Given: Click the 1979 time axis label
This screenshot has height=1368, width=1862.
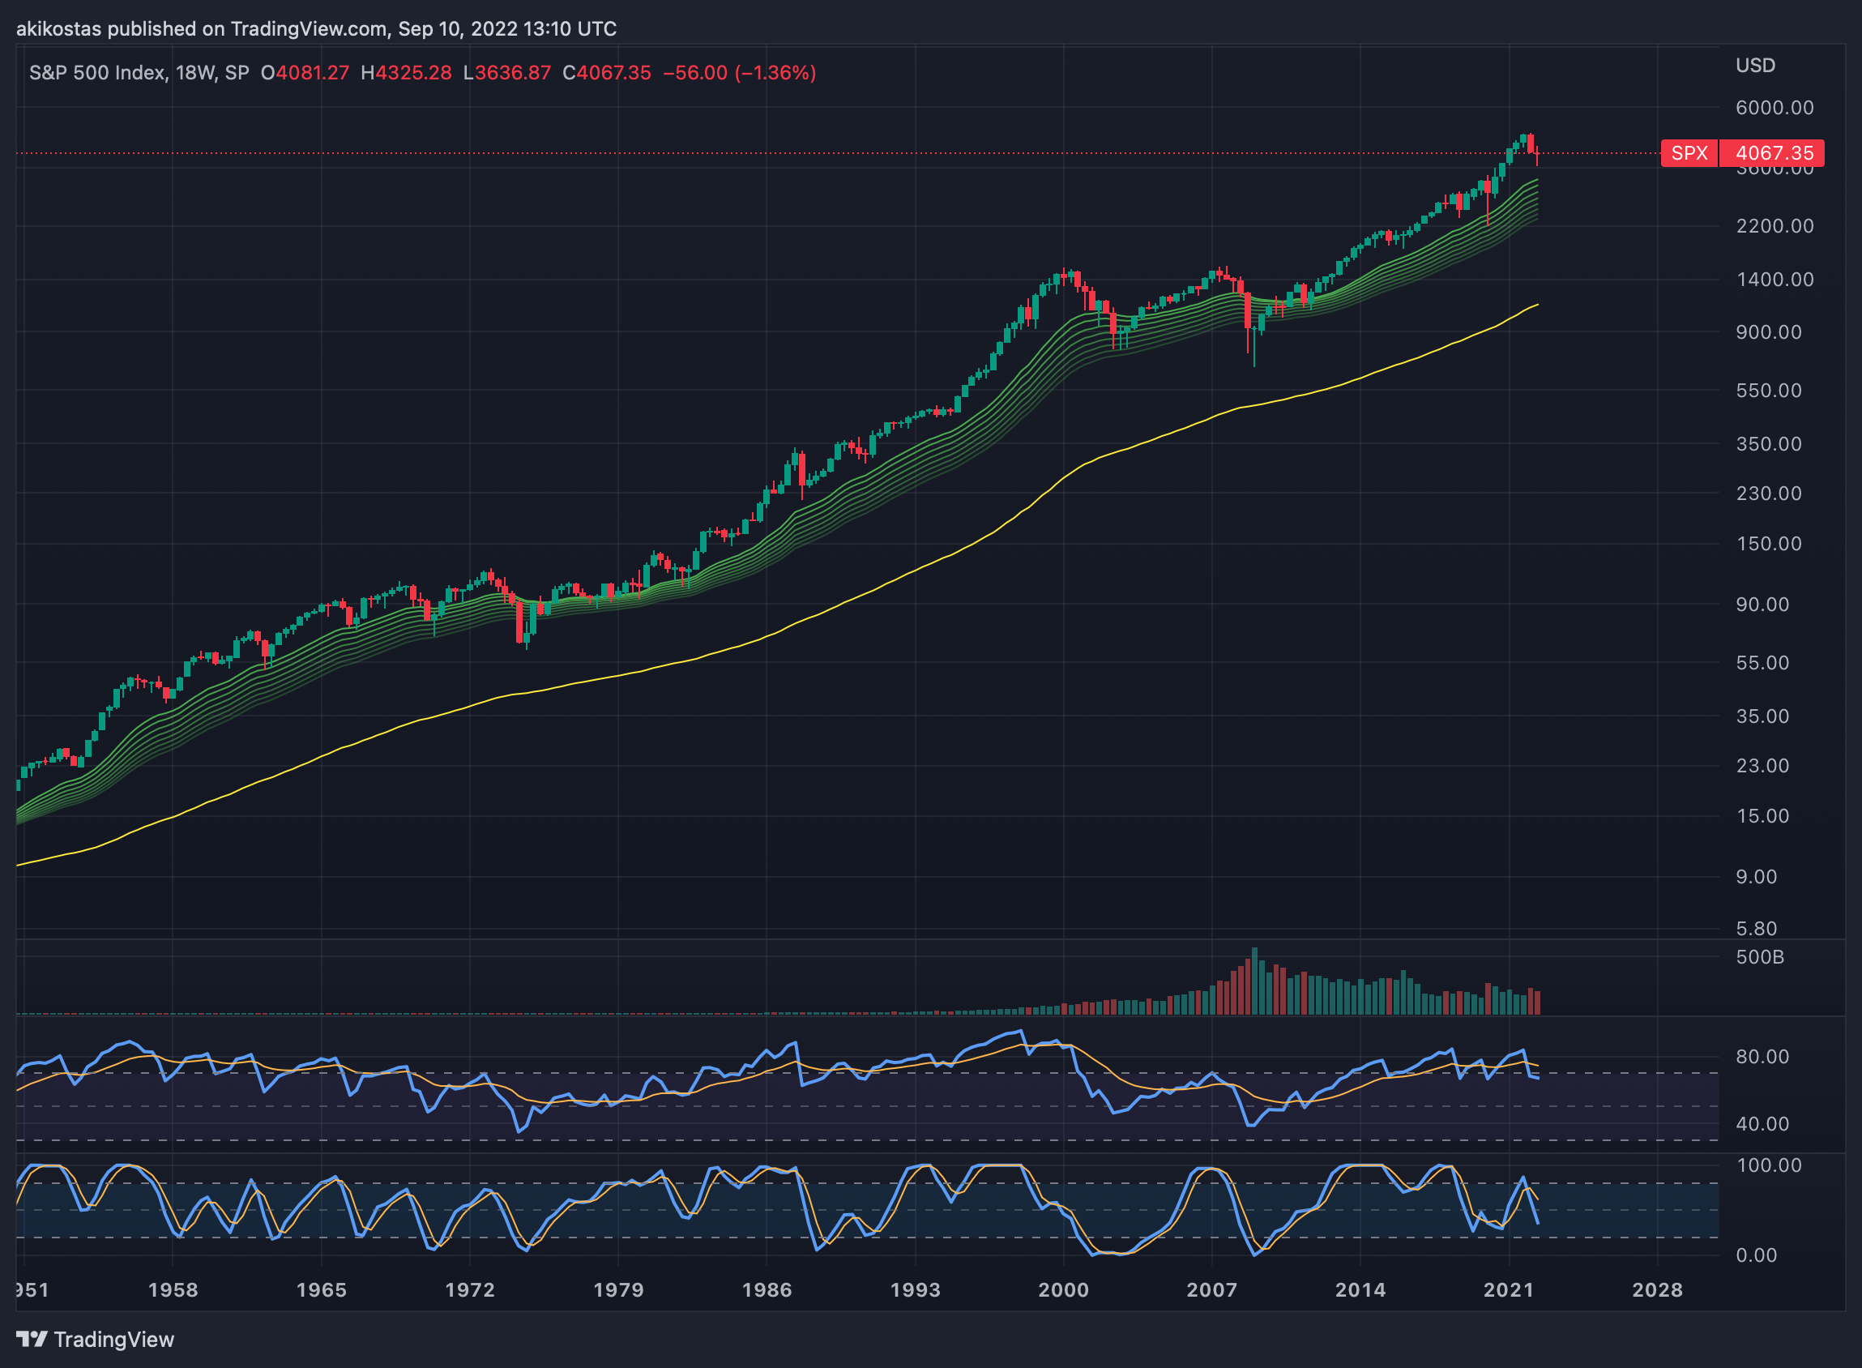Looking at the screenshot, I should tap(618, 1290).
